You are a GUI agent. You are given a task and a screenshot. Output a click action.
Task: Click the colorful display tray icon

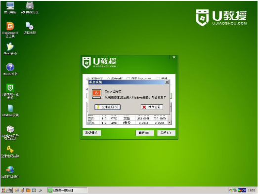click(240, 191)
